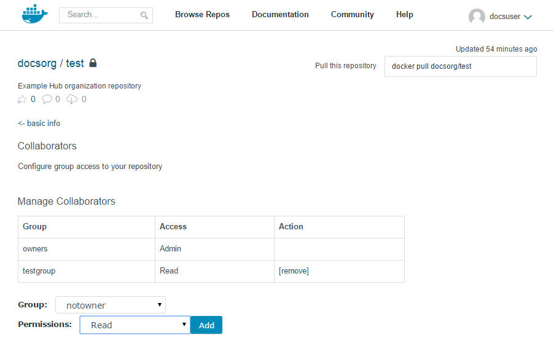The width and height of the screenshot is (554, 351).
Task: Click the docker pull command field
Action: [460, 66]
